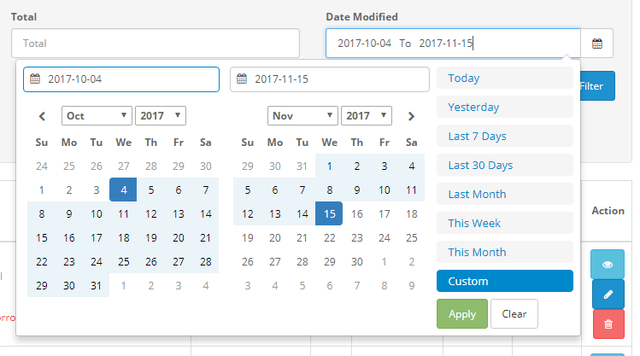Open the right calendar year 2017 dropdown

367,116
